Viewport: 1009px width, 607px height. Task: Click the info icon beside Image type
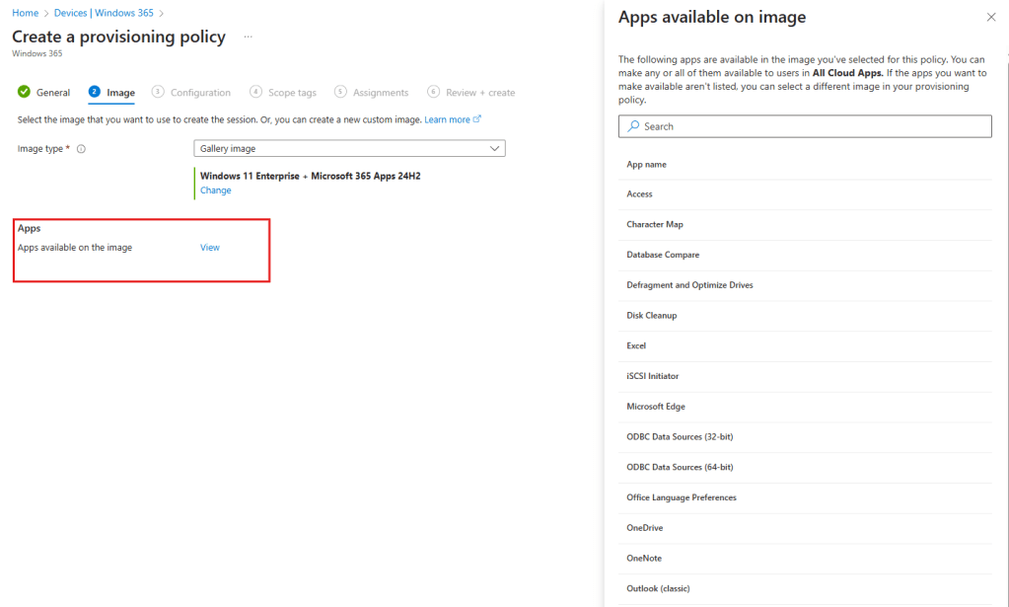(x=81, y=149)
